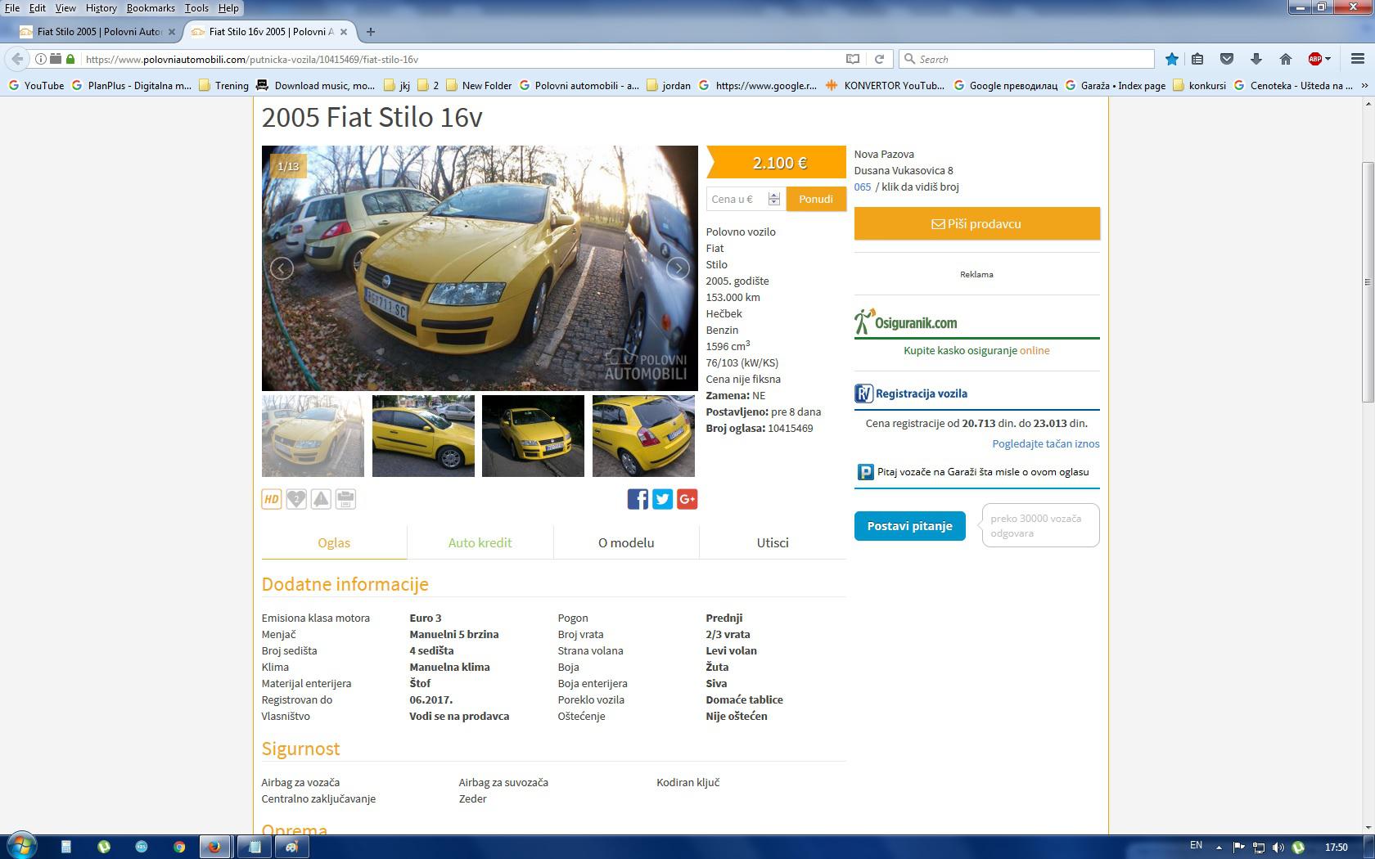Open Chrome from the taskbar
This screenshot has height=859, width=1375.
click(179, 847)
